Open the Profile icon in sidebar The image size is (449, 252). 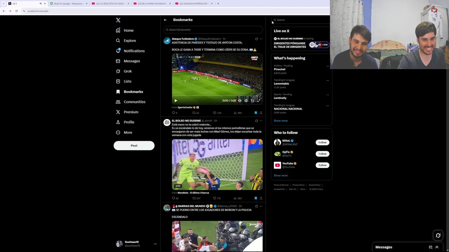click(118, 122)
